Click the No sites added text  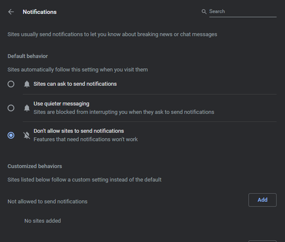(43, 221)
